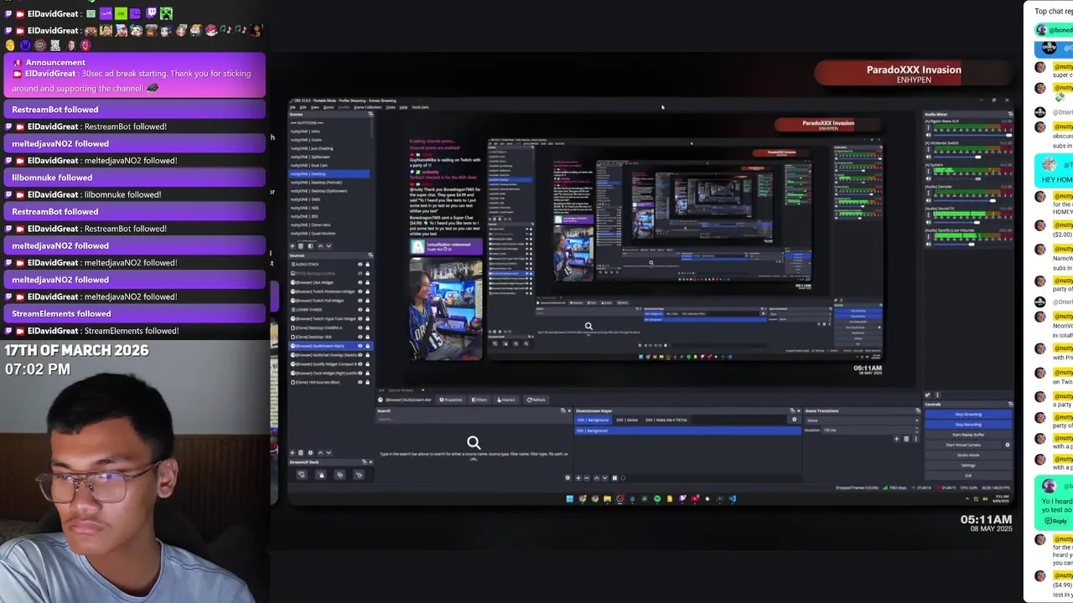The image size is (1073, 603).
Task: Open Virtual Camera settings gear
Action: 1008,445
